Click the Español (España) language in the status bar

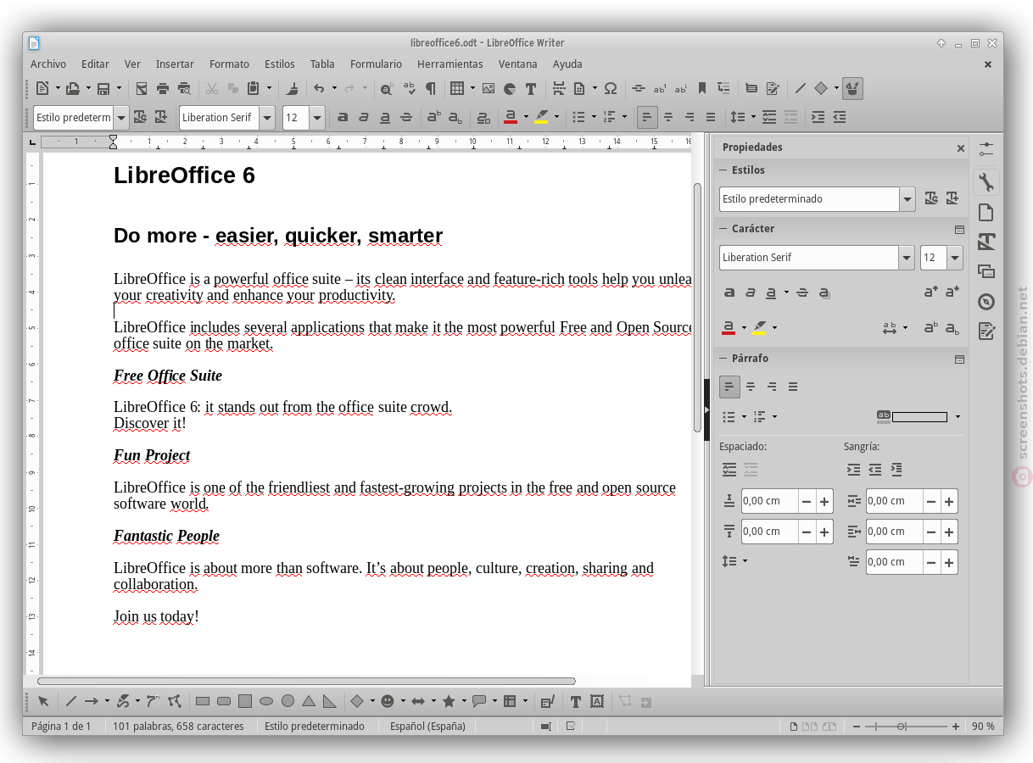[x=427, y=727]
